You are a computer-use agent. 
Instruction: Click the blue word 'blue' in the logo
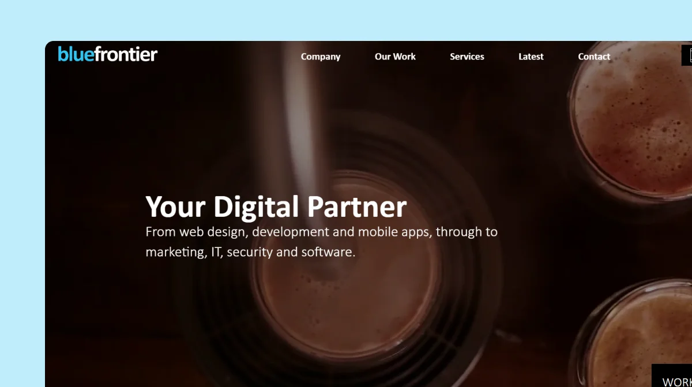75,55
